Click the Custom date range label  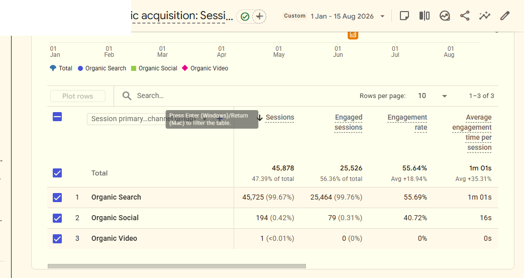[x=295, y=16]
